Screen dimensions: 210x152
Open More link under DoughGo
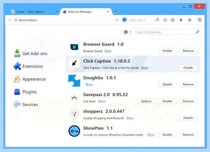point(89,84)
